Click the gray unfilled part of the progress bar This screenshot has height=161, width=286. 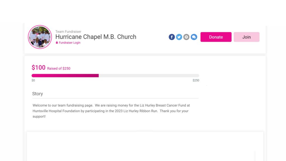[149, 75]
